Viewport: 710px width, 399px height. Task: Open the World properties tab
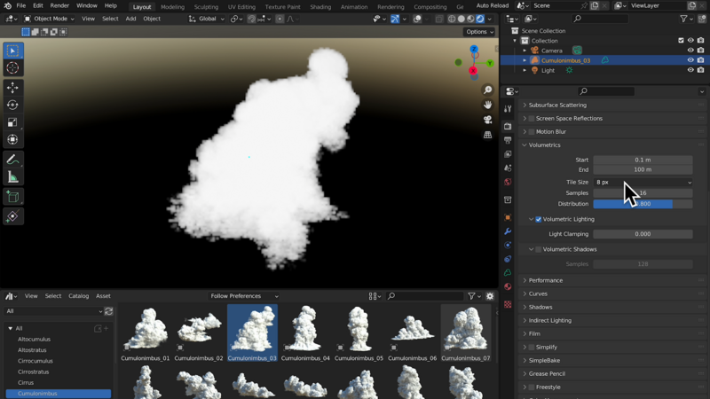[x=508, y=182]
